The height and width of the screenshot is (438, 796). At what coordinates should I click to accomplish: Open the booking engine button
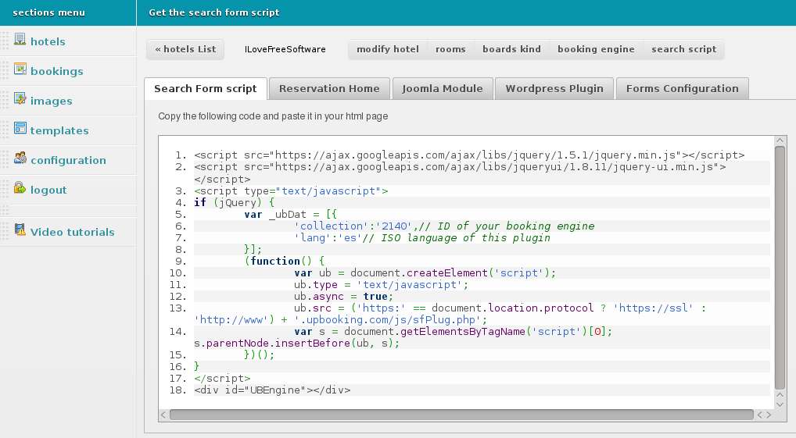click(x=596, y=49)
